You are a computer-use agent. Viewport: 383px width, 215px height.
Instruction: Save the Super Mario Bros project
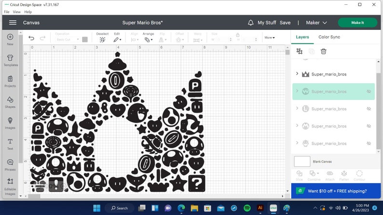[x=285, y=23]
